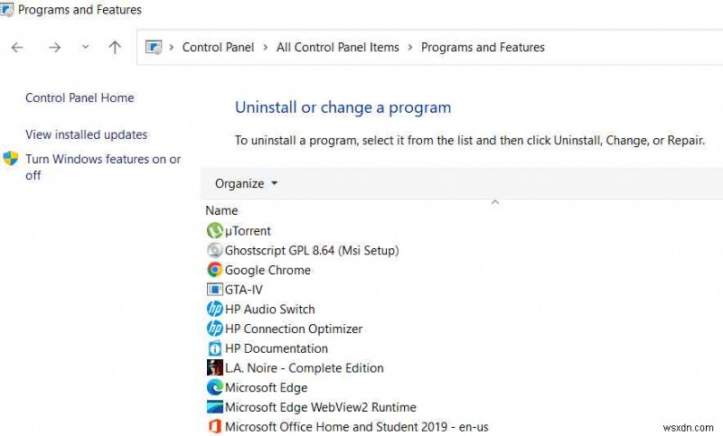The image size is (723, 436).
Task: Expand chevron after All Control Panel Items
Action: click(x=410, y=48)
